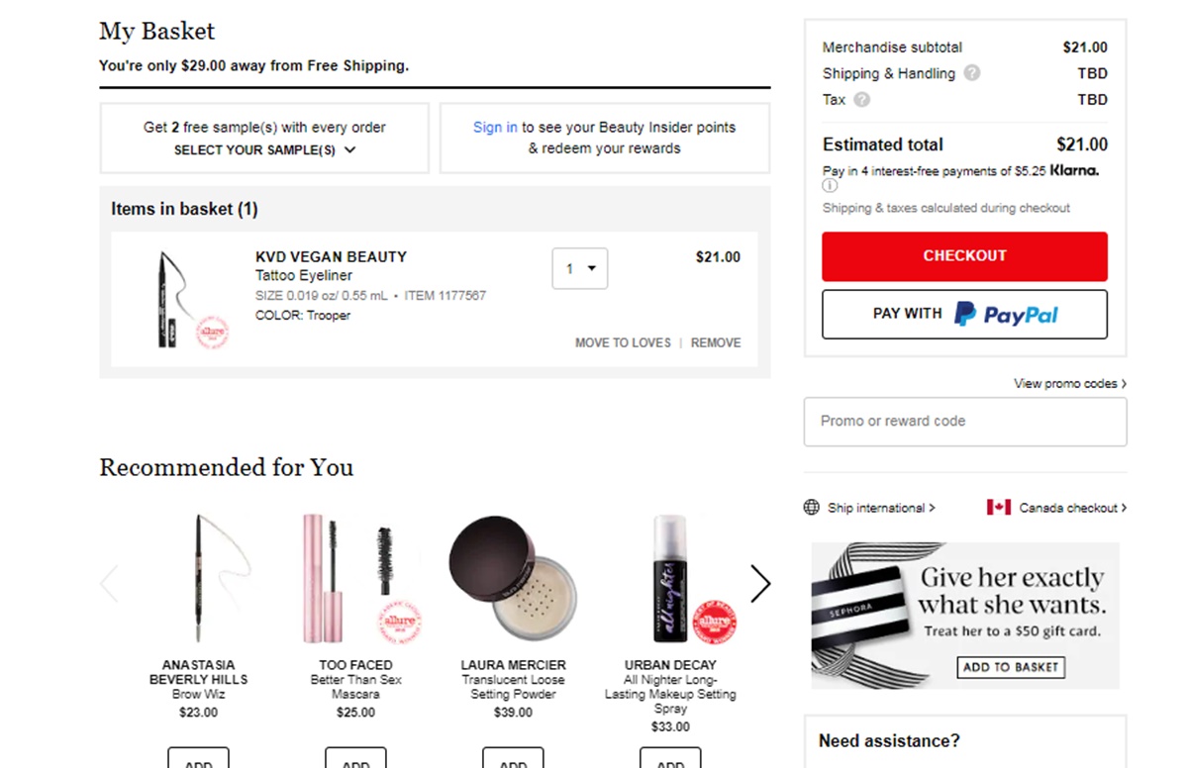The image size is (1188, 768).
Task: Show previous recommended products with left arrow
Action: coord(110,584)
